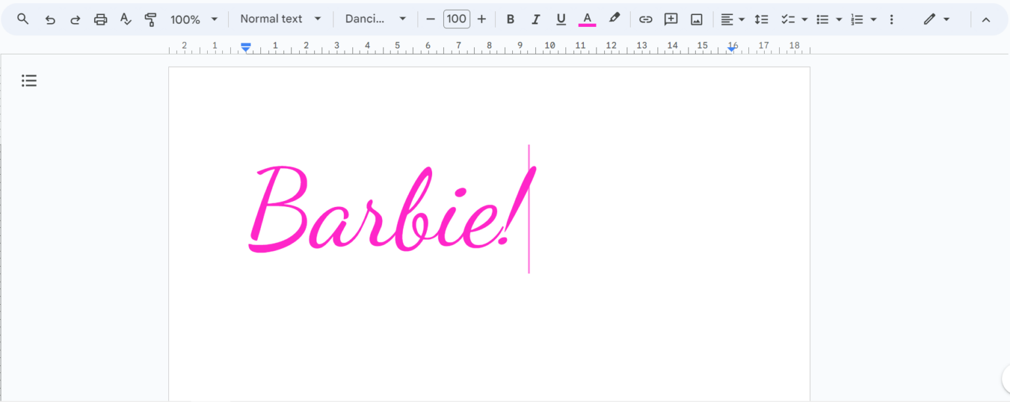Open the font family dropdown
The image size is (1010, 402).
click(x=375, y=19)
